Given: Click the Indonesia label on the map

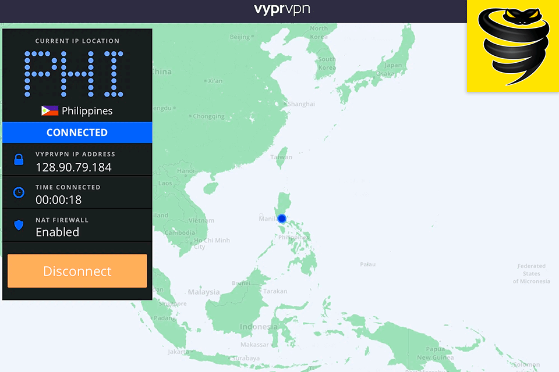Looking at the screenshot, I should click(x=259, y=327).
